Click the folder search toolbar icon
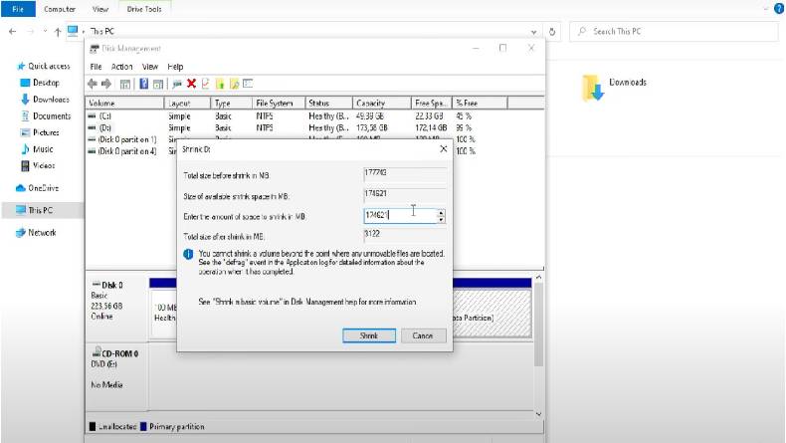Image resolution: width=786 pixels, height=443 pixels. (x=234, y=84)
